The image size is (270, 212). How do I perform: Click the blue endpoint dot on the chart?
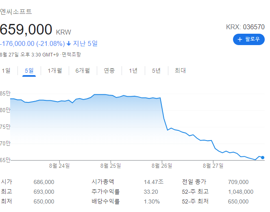[x=263, y=158]
